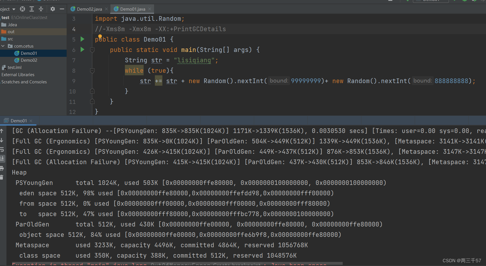Click the 888888888 bound value
This screenshot has width=486, height=266.
[451, 81]
